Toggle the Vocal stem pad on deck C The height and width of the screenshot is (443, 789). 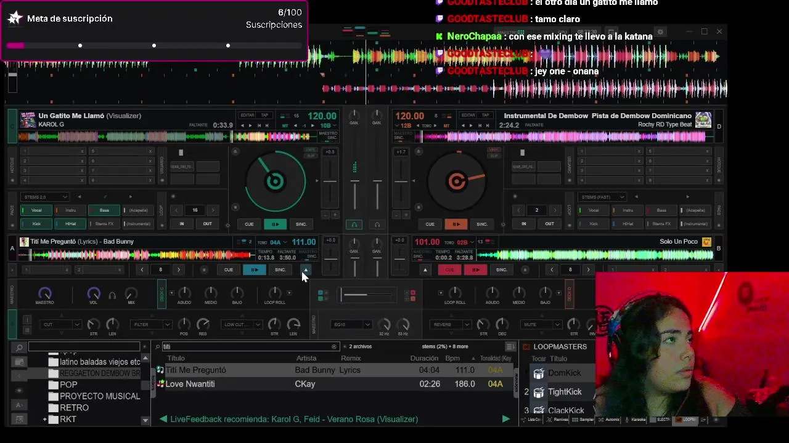[36, 210]
